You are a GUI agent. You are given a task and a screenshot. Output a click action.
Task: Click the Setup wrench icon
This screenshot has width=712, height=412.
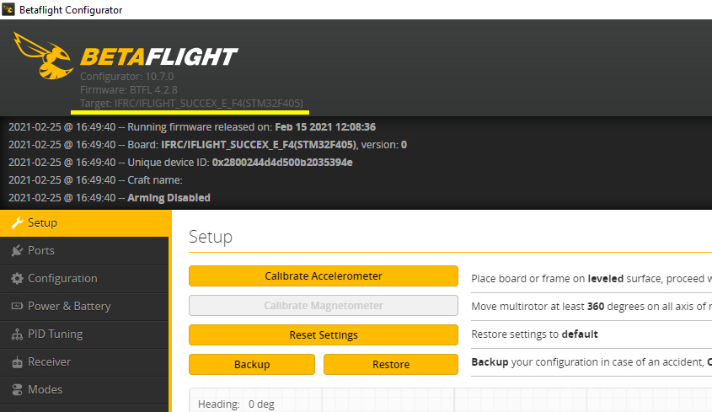click(x=17, y=223)
